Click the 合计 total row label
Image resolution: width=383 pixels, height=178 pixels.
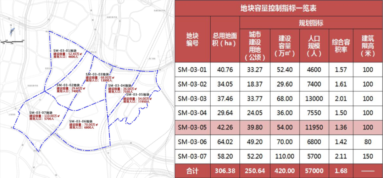pos(192,171)
